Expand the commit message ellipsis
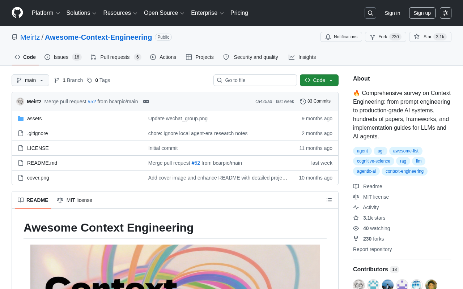Viewport: 463px width, 289px height. click(146, 102)
